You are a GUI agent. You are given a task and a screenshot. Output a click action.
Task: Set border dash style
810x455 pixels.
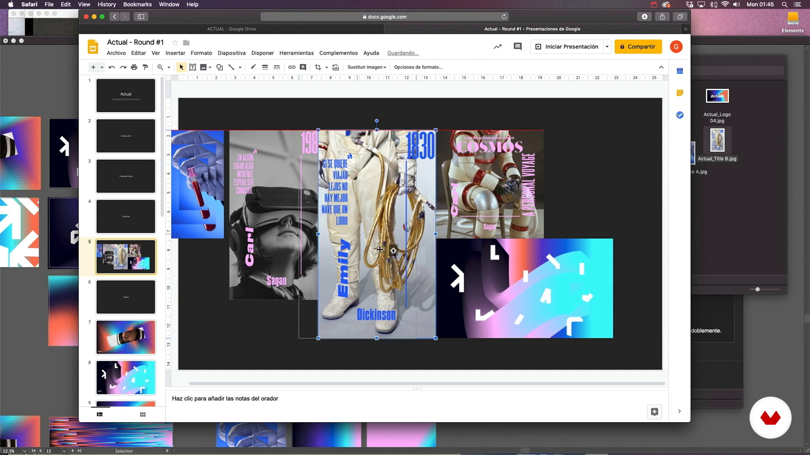coord(277,67)
